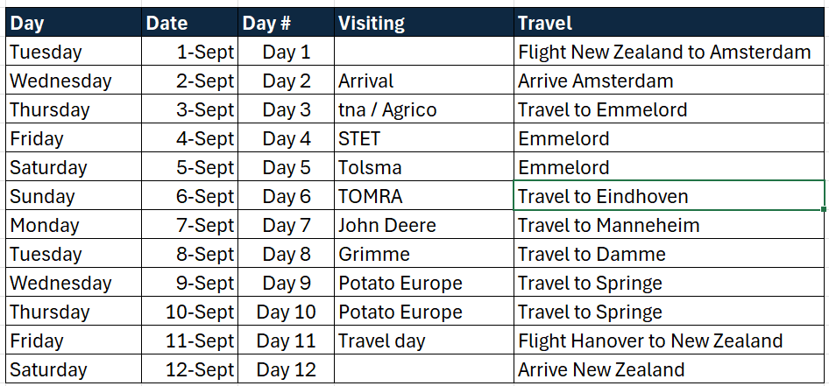829x386 pixels.
Task: Click the "6-Sept" date cell
Action: [189, 196]
